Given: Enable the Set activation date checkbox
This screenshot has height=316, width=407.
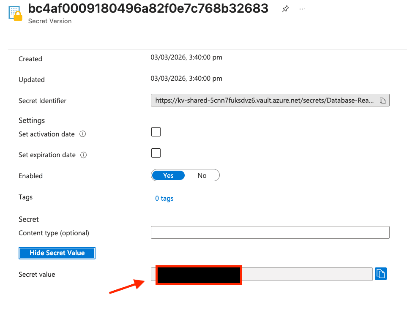Looking at the screenshot, I should tap(156, 132).
